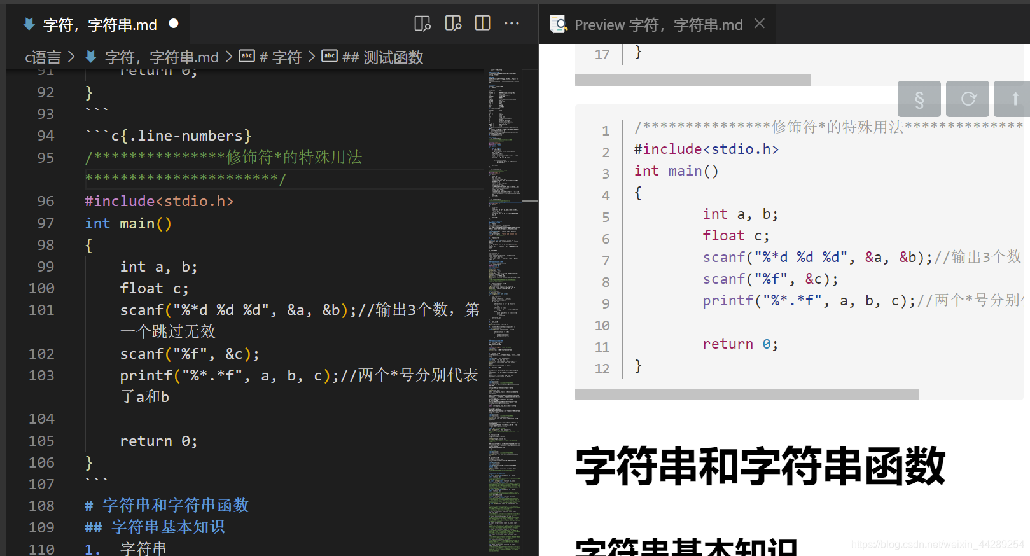The image size is (1030, 556).
Task: Click the § section button in preview
Action: (x=919, y=99)
